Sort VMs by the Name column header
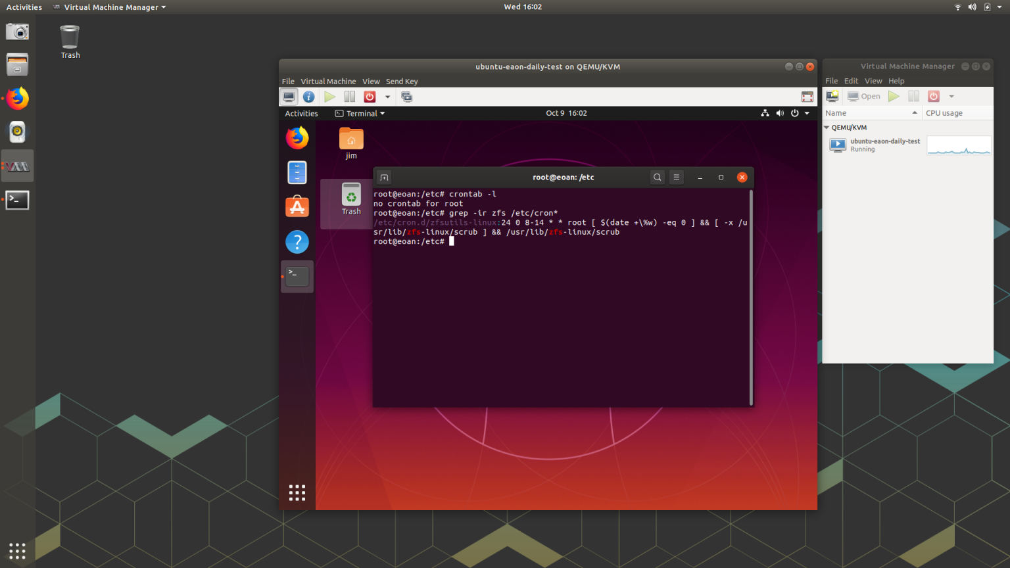1010x568 pixels. 836,112
